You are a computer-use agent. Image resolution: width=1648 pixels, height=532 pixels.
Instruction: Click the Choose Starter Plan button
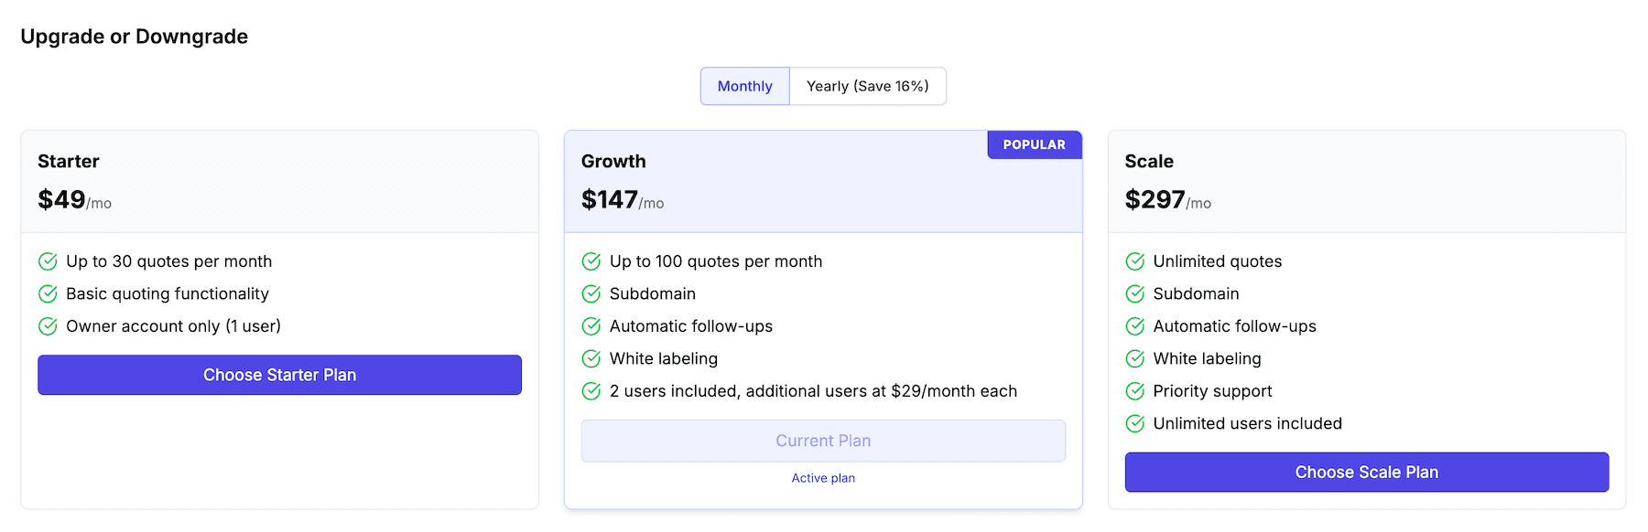(x=279, y=375)
